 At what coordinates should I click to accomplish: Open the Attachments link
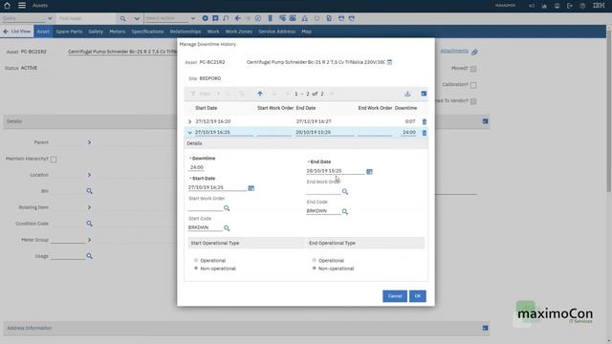tap(454, 51)
